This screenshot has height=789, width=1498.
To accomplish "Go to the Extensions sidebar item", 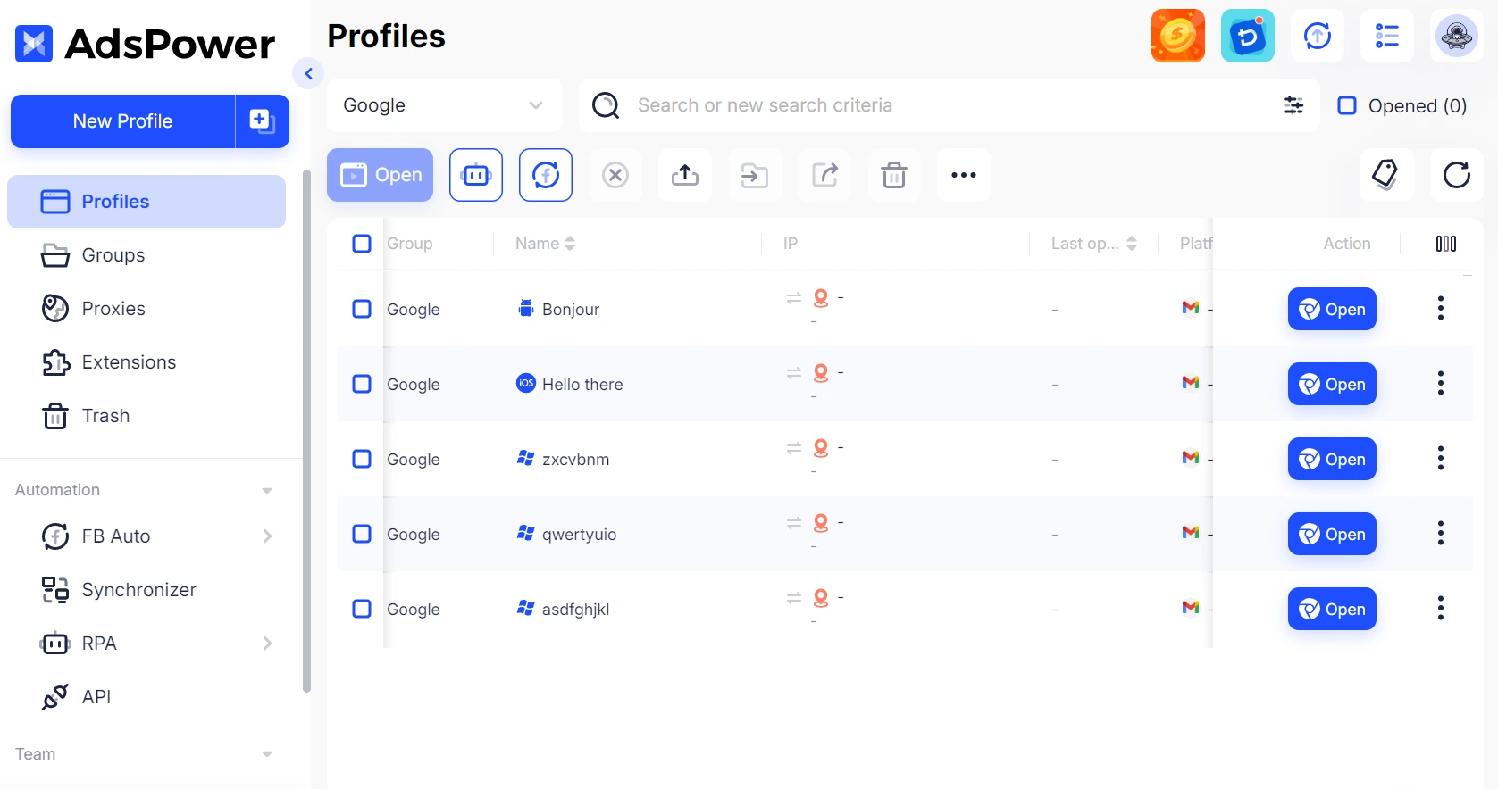I will pos(146,362).
